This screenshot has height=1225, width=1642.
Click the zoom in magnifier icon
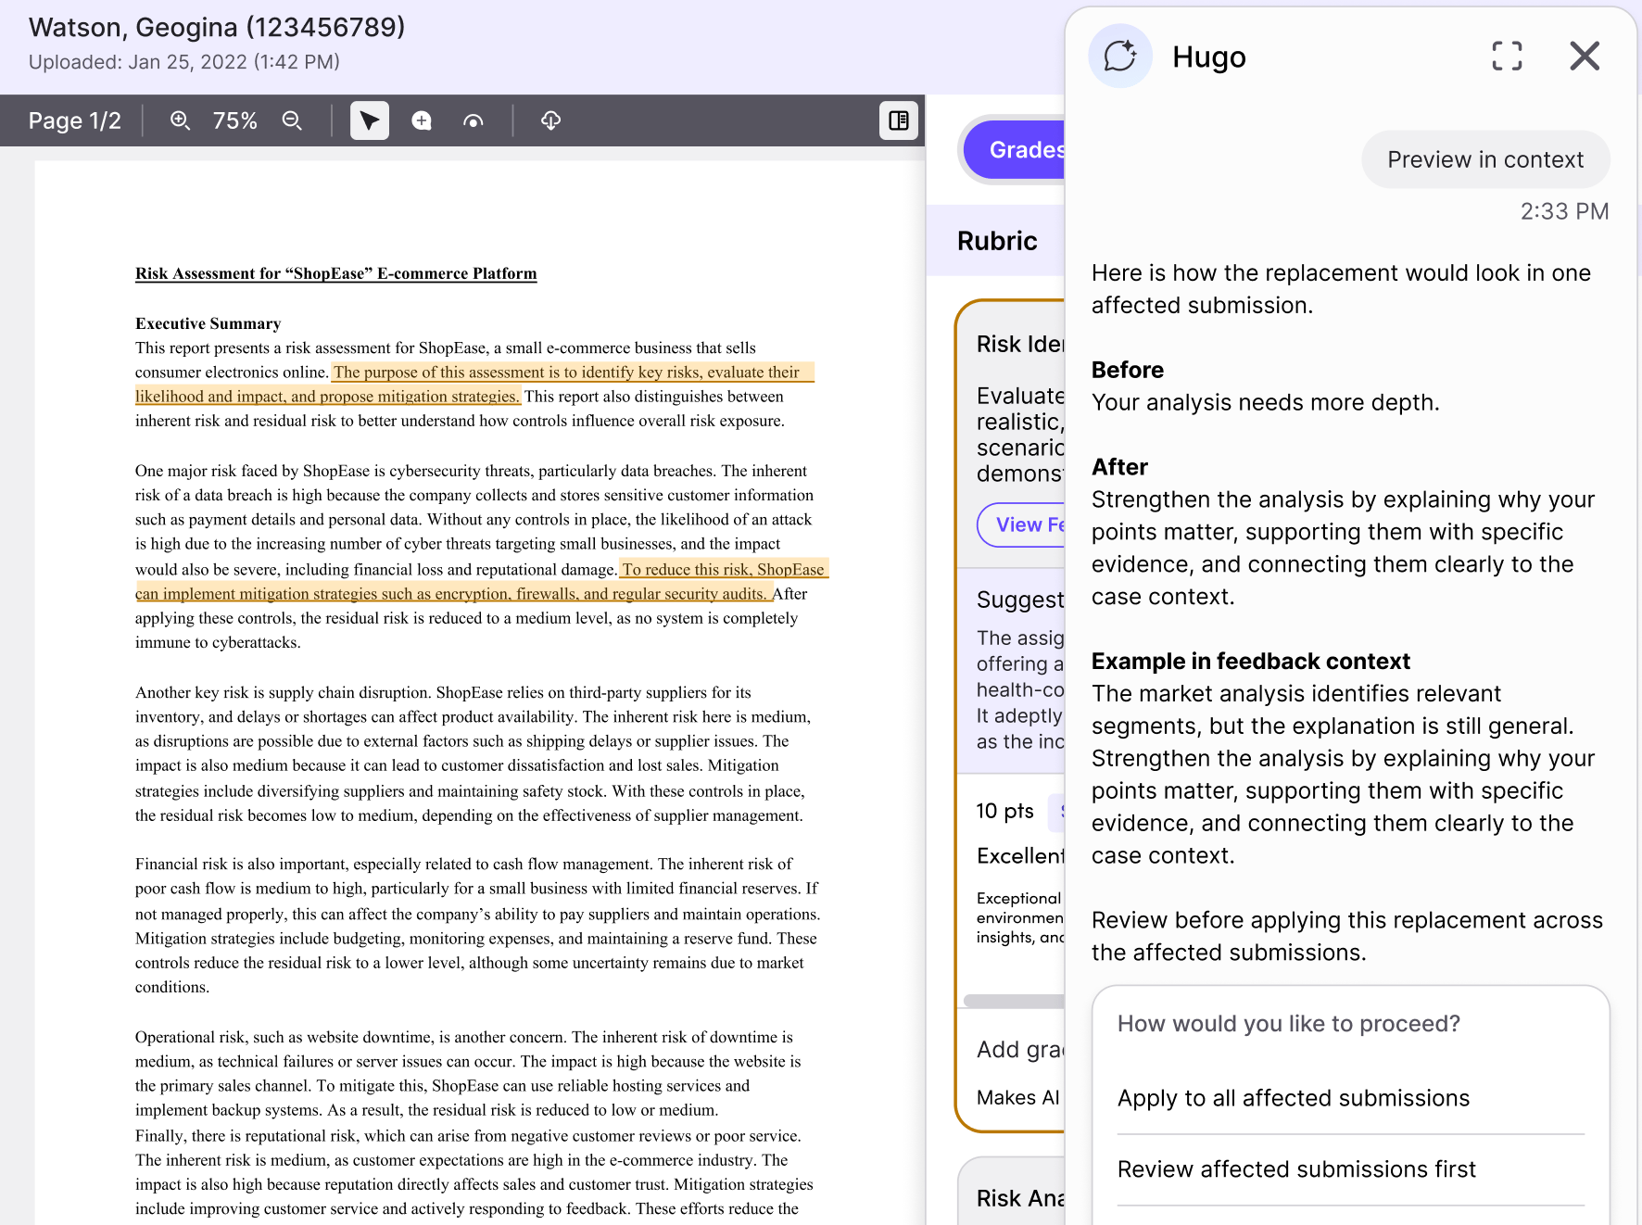(x=180, y=120)
